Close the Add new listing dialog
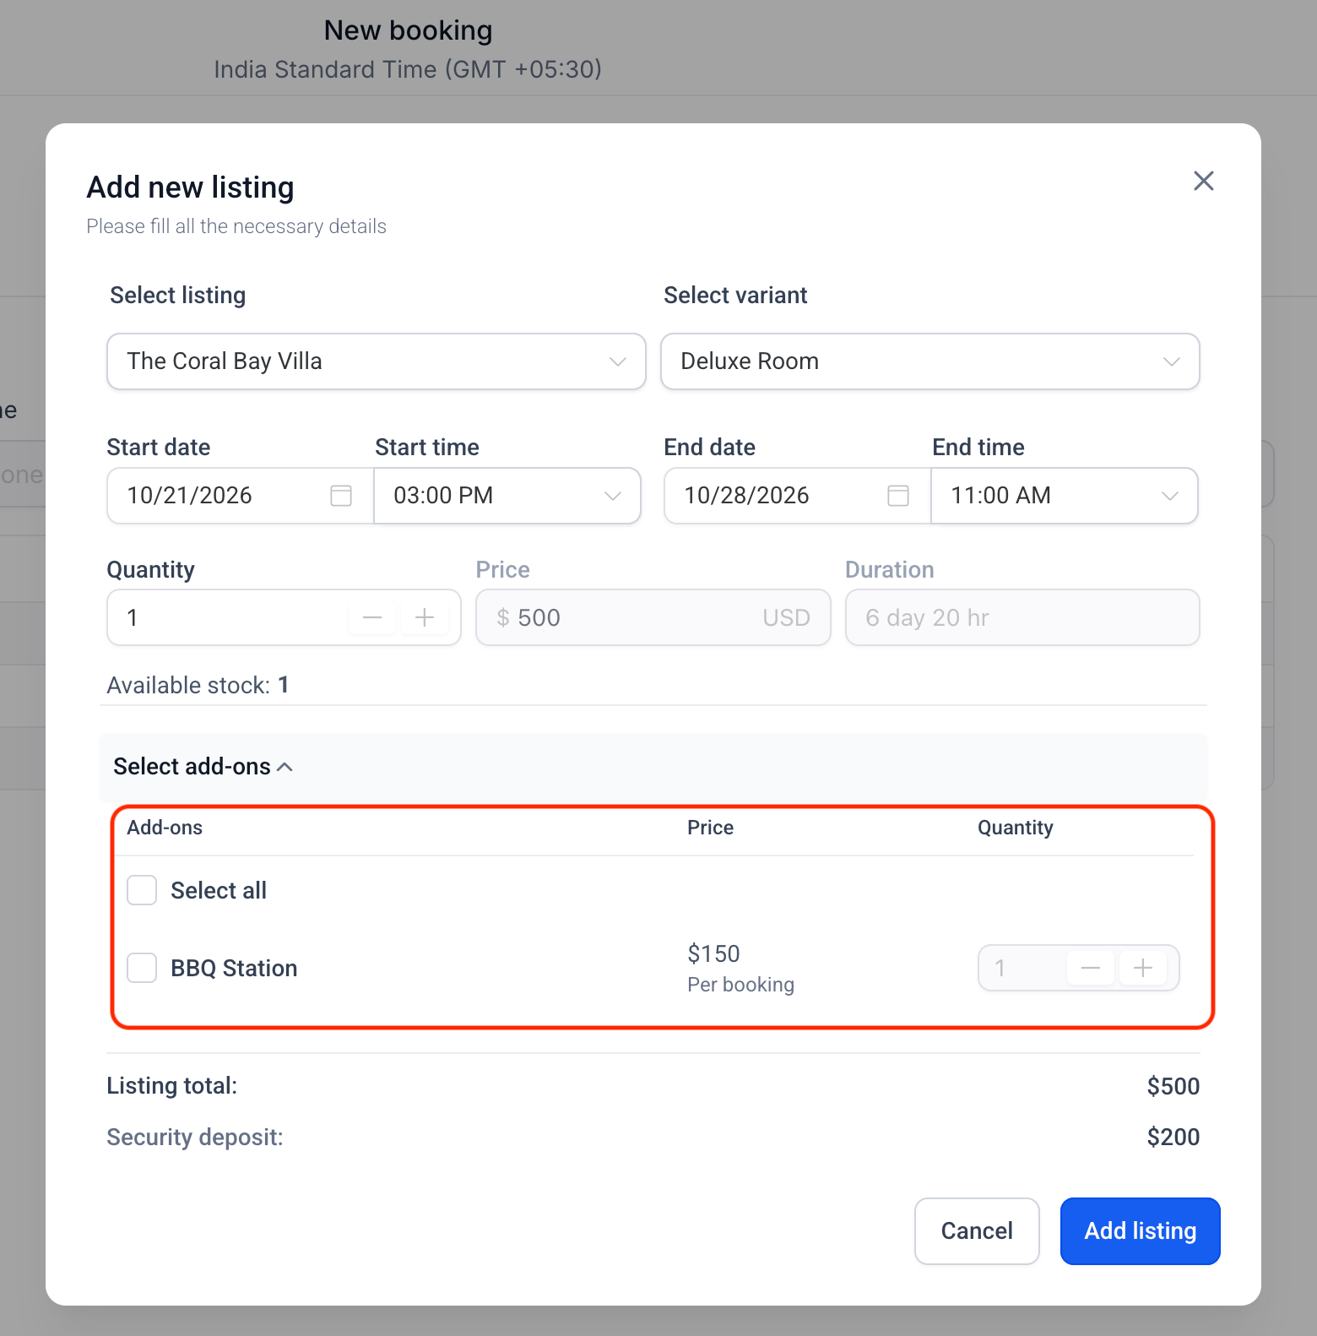This screenshot has height=1336, width=1317. 1203,181
